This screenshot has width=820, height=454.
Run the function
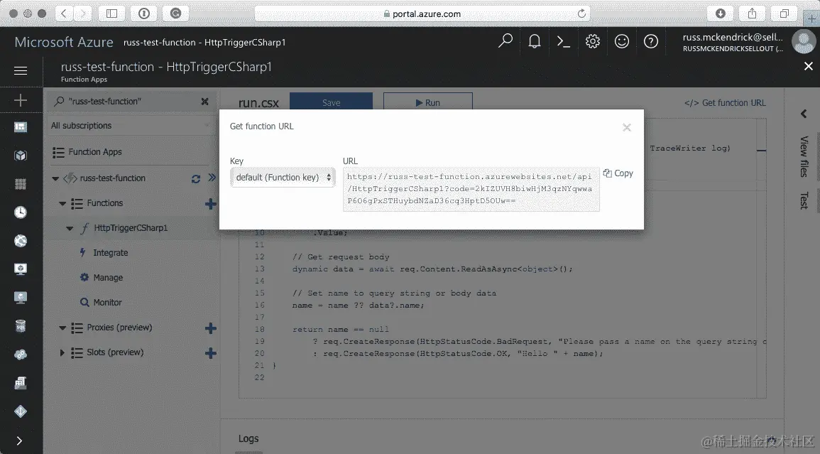pos(428,102)
